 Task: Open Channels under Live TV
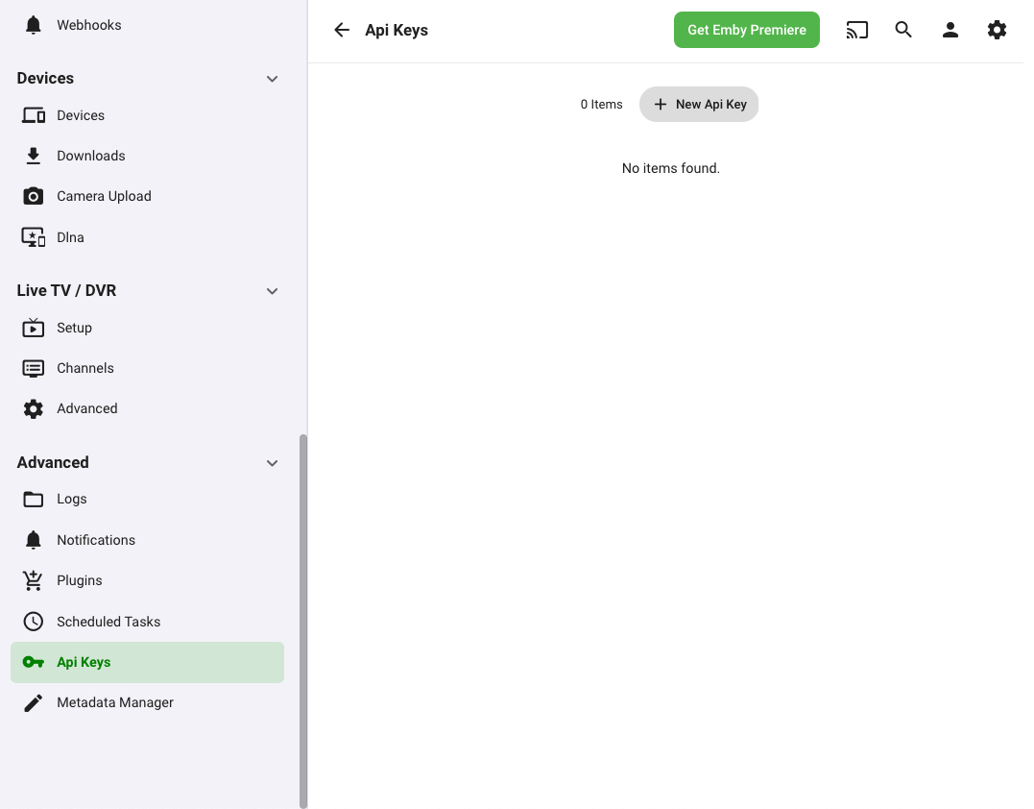[x=84, y=368]
